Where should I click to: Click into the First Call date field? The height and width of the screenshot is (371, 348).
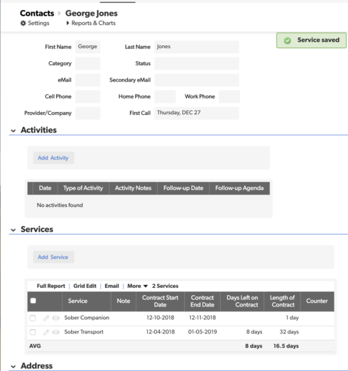pyautogui.click(x=197, y=113)
